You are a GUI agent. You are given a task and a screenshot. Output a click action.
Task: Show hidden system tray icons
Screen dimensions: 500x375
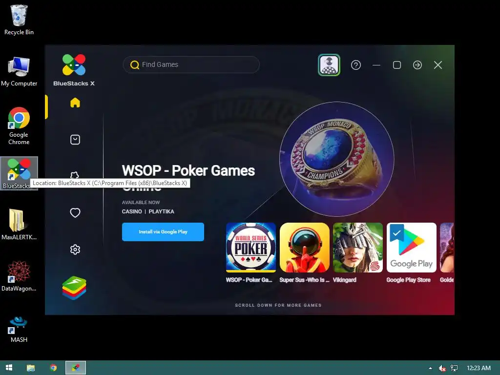[x=431, y=368]
